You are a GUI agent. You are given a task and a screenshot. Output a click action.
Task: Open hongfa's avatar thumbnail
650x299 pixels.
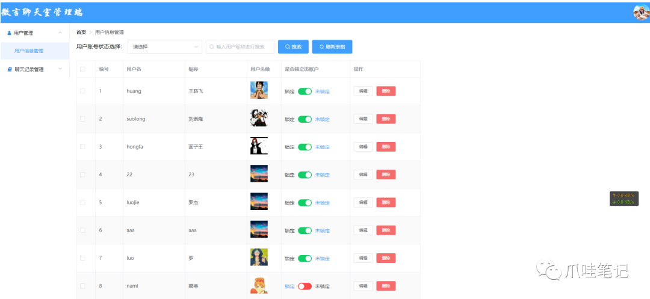[x=259, y=146]
